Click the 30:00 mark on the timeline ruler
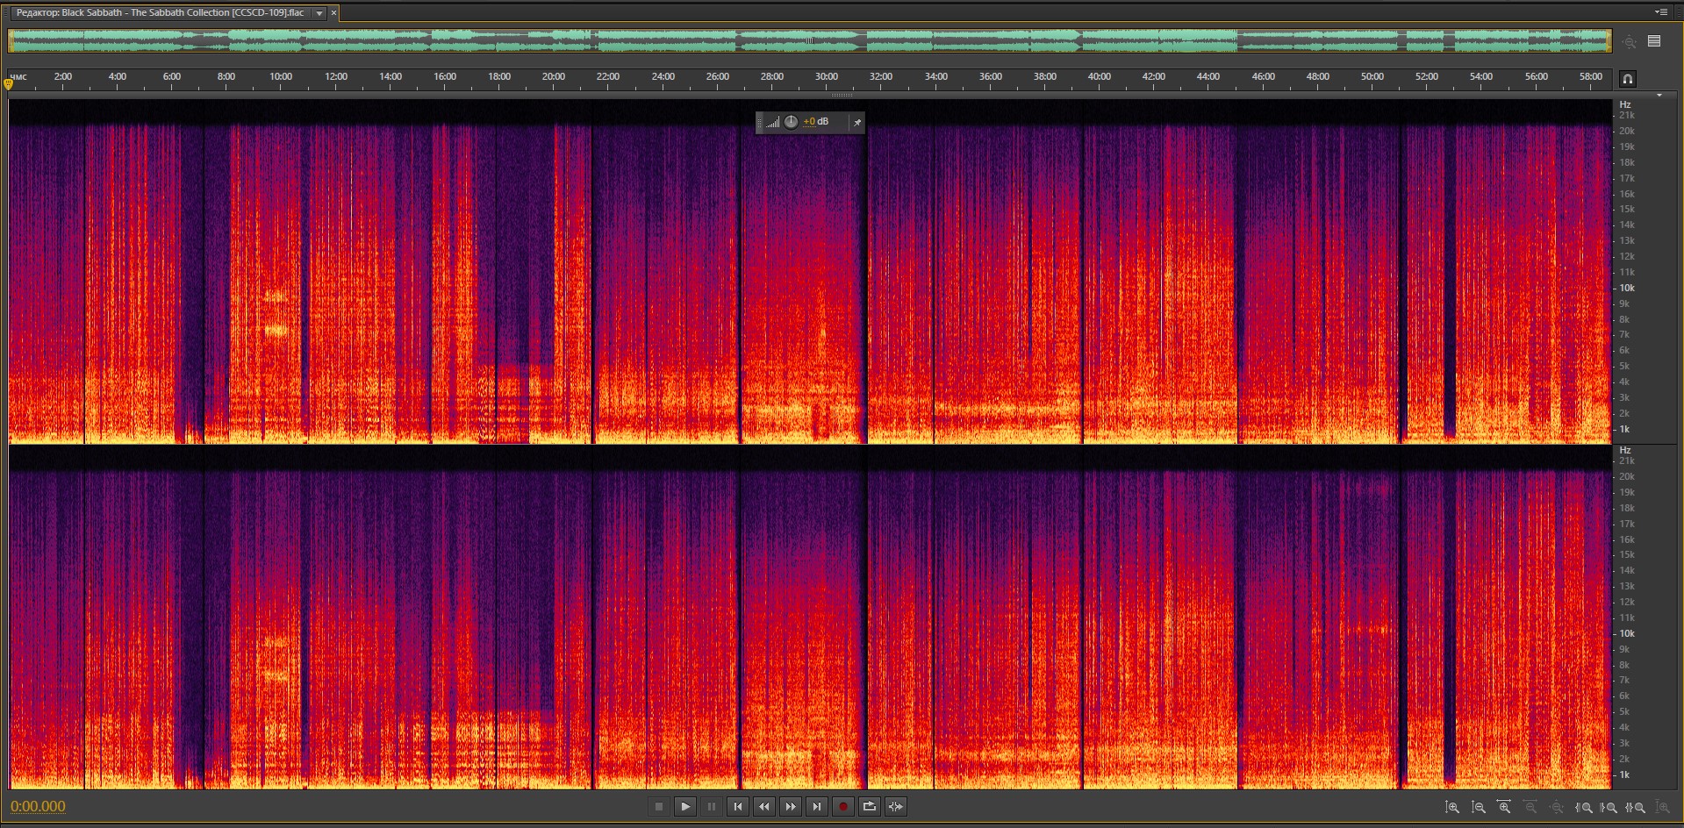 pyautogui.click(x=826, y=77)
